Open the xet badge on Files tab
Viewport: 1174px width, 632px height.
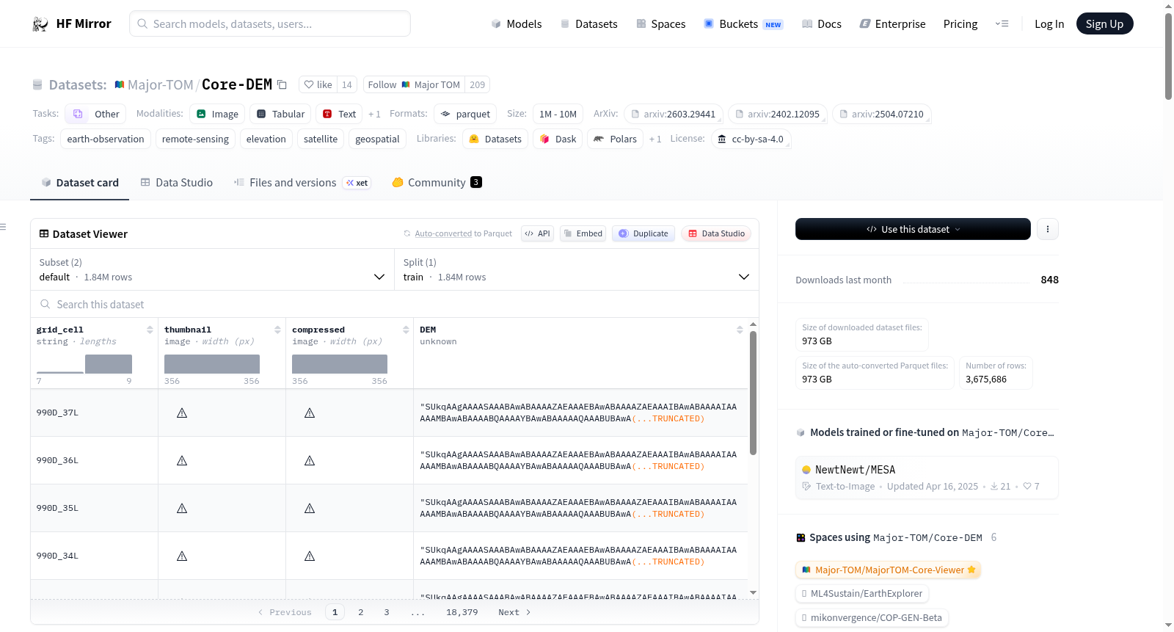[357, 183]
